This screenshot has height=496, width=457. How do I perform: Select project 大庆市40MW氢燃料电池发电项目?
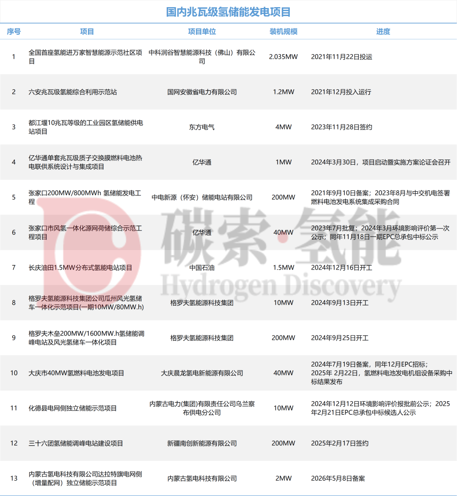coord(76,373)
